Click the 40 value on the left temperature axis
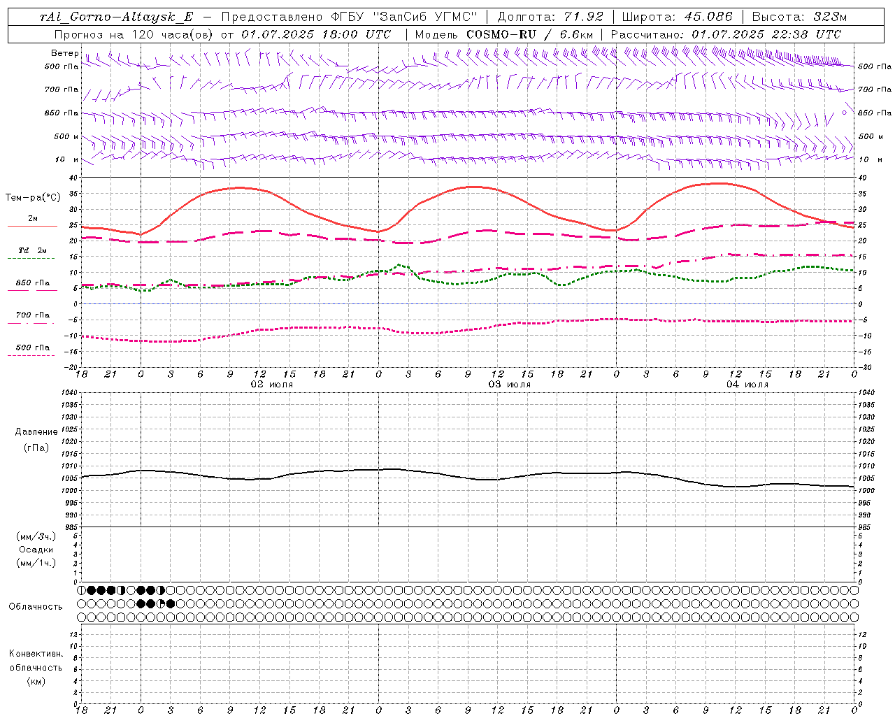 coord(73,178)
